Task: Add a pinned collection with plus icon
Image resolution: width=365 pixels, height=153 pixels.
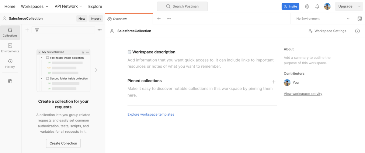Action: pos(273,82)
